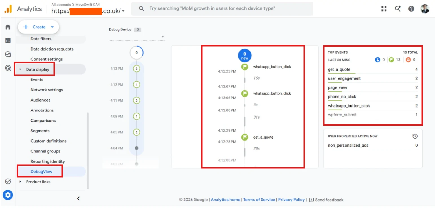The width and height of the screenshot is (435, 208).
Task: Open the Analytics home link
Action: tap(225, 200)
